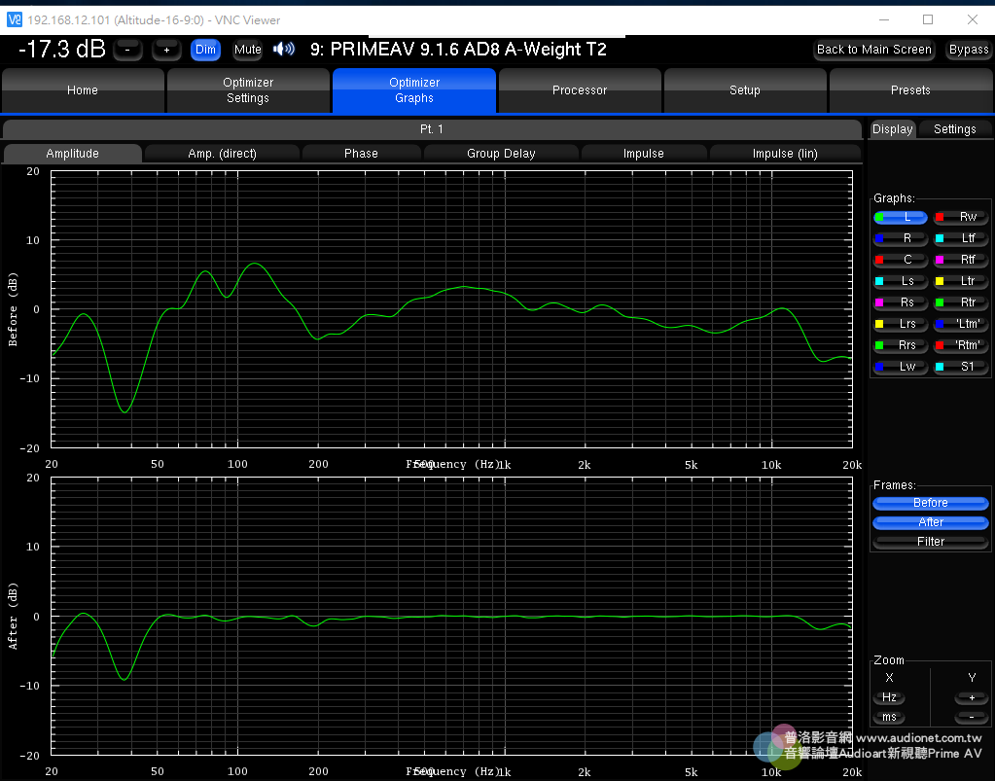Select ms for X axis zoom
The image size is (995, 781).
889,717
